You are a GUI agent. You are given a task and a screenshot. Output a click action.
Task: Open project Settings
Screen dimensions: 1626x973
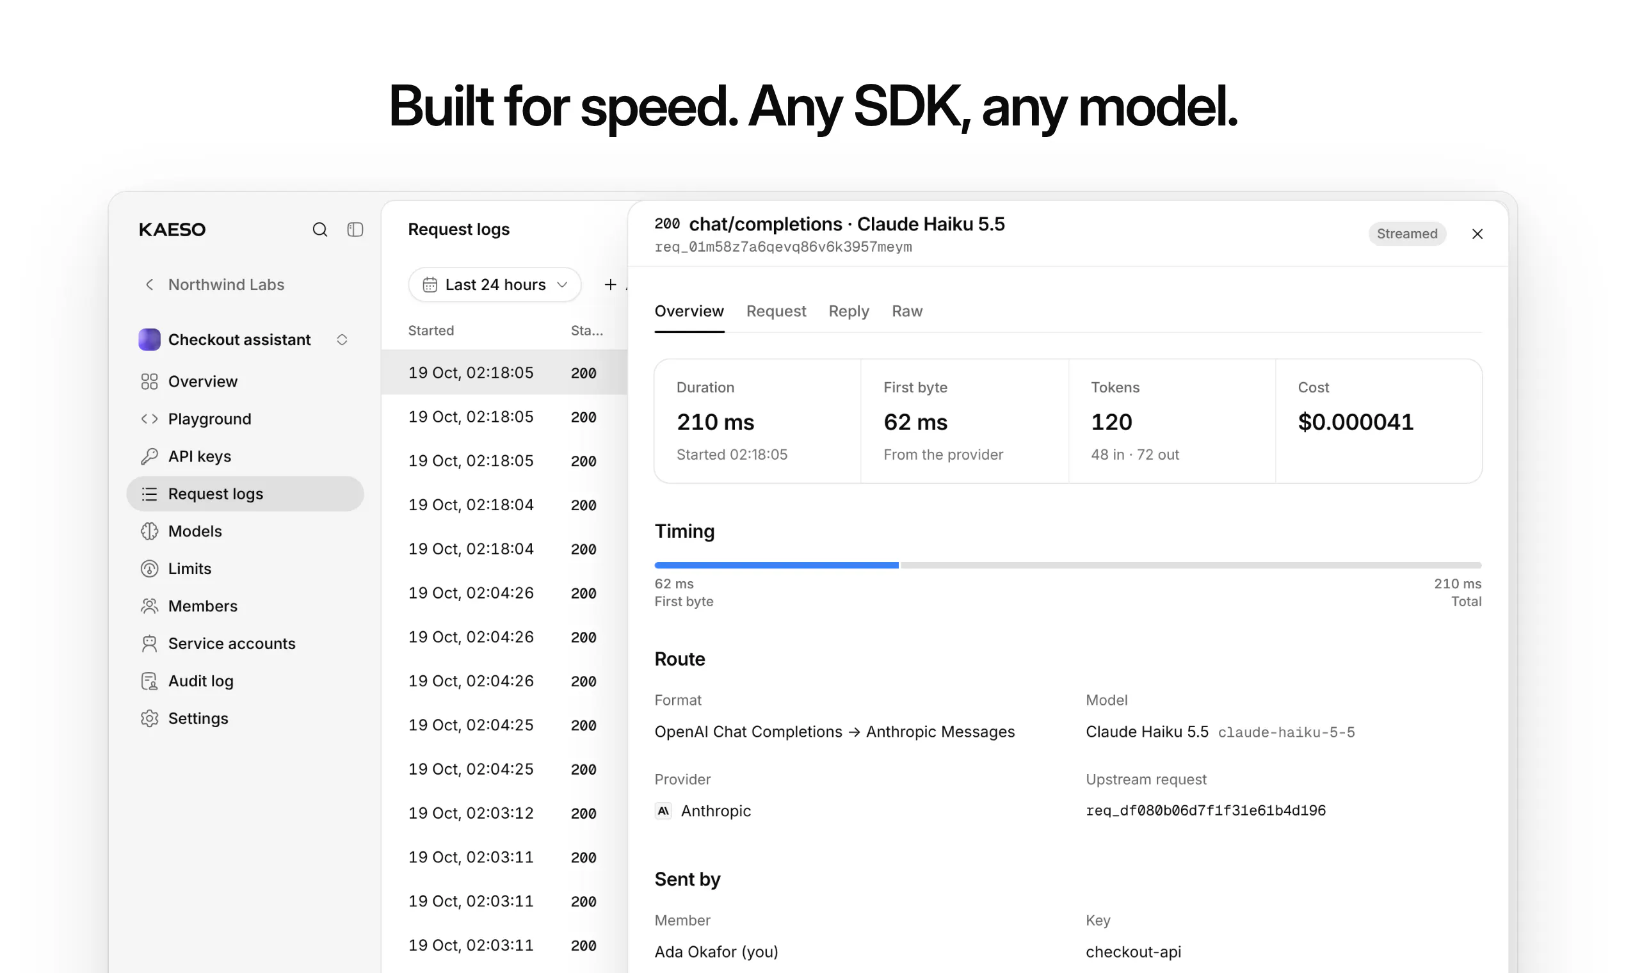(245, 718)
